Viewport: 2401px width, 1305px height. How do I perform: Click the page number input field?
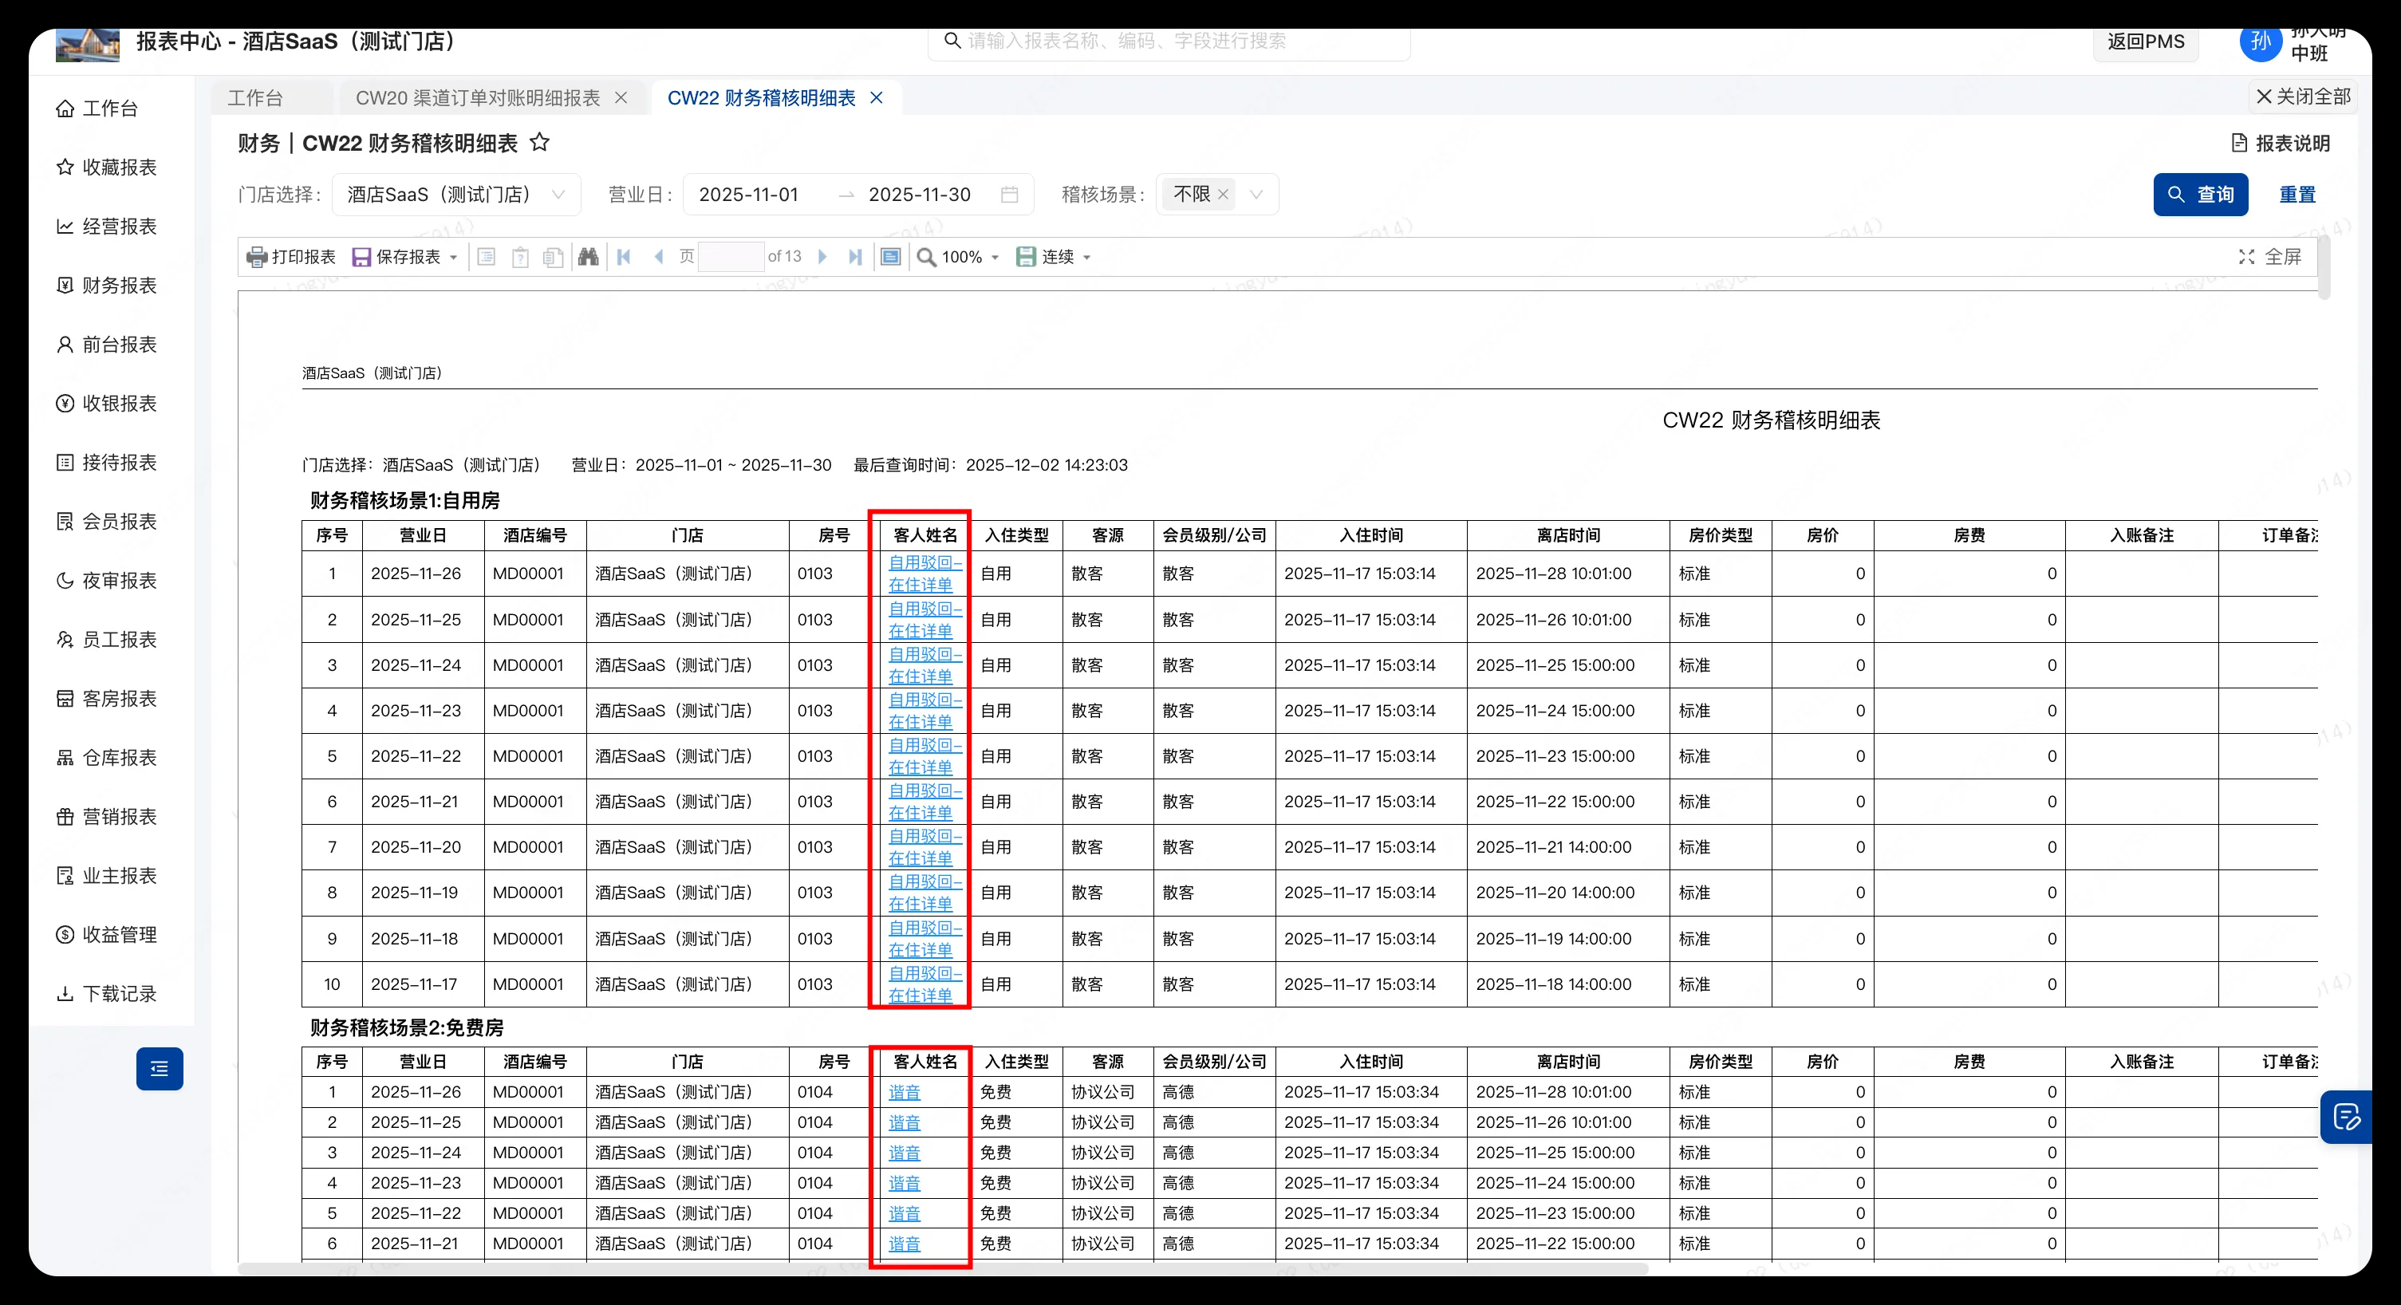coord(731,256)
